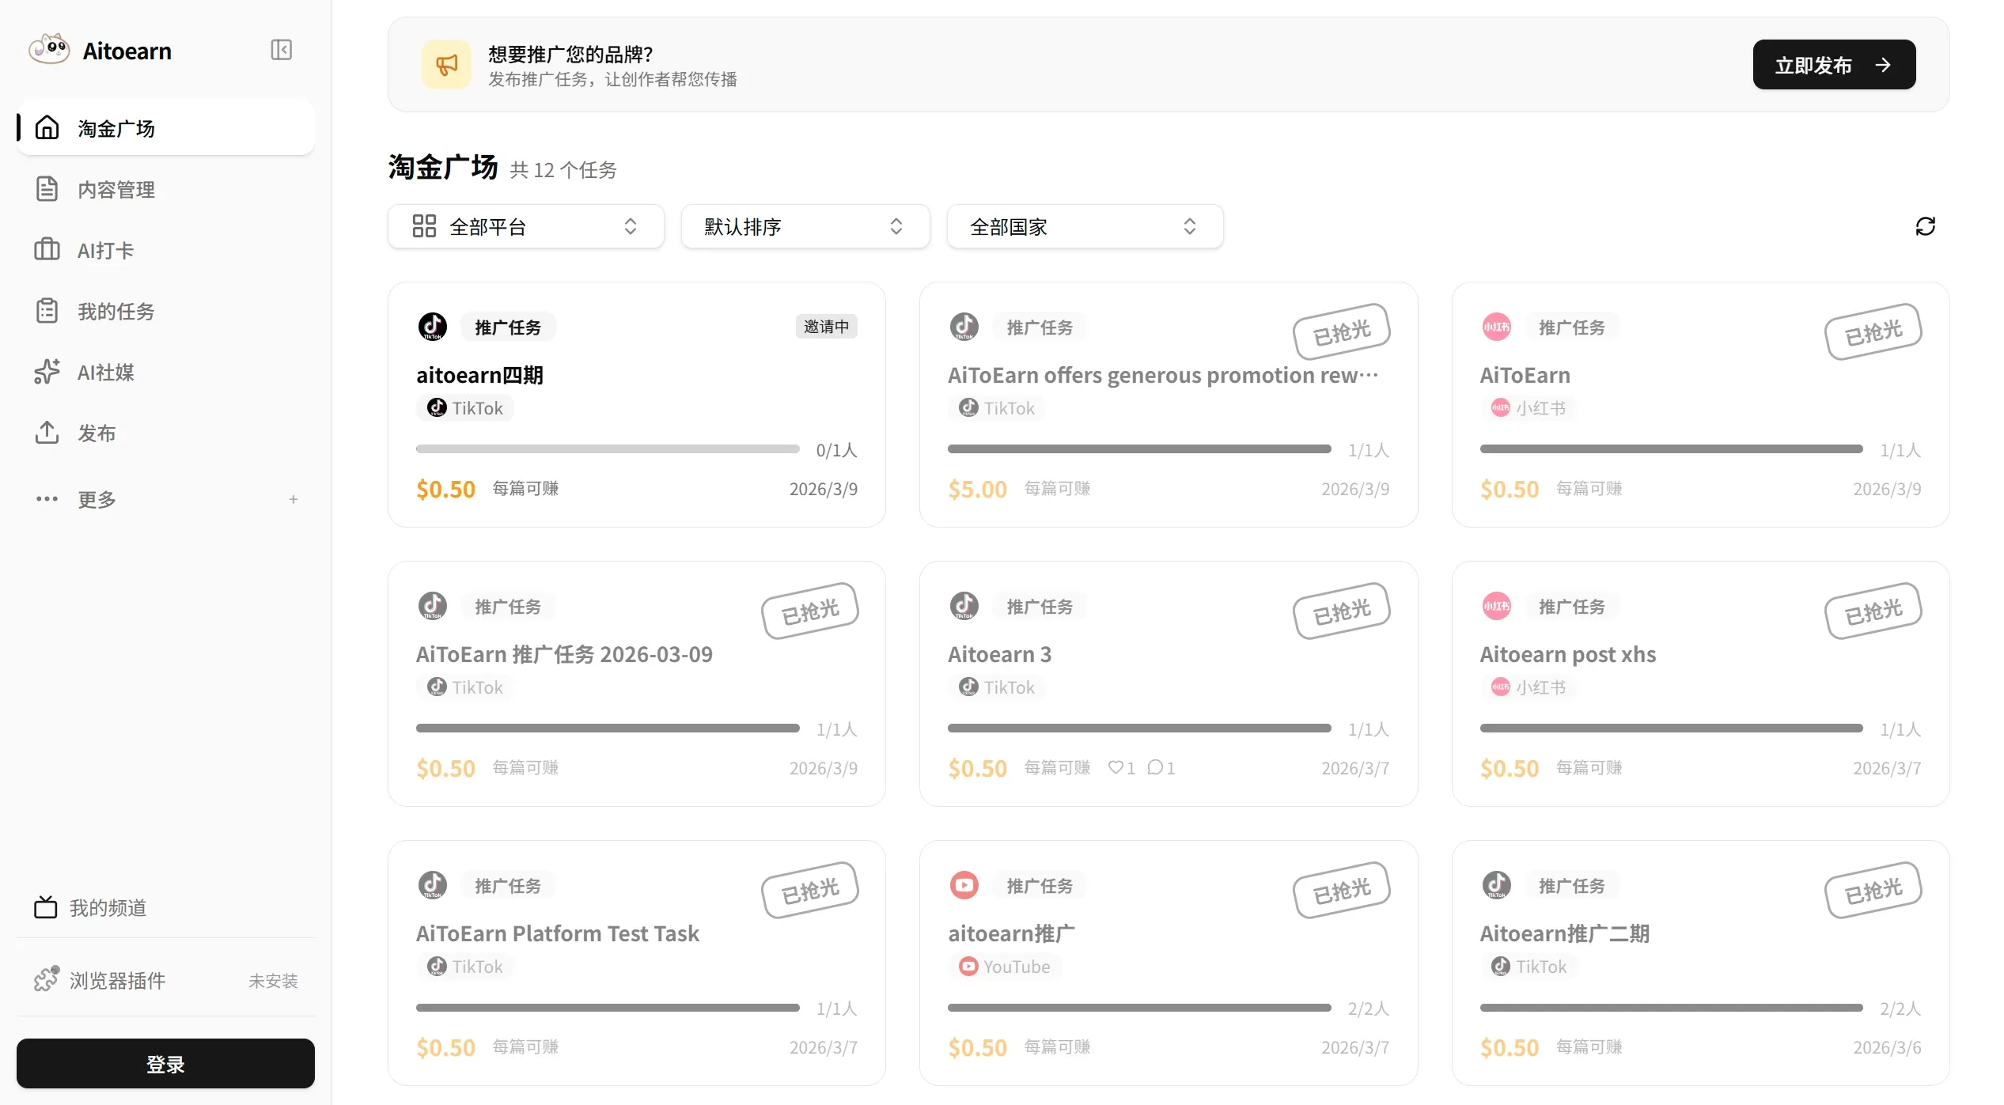
Task: Click the Aitoearn cat logo
Action: [49, 50]
